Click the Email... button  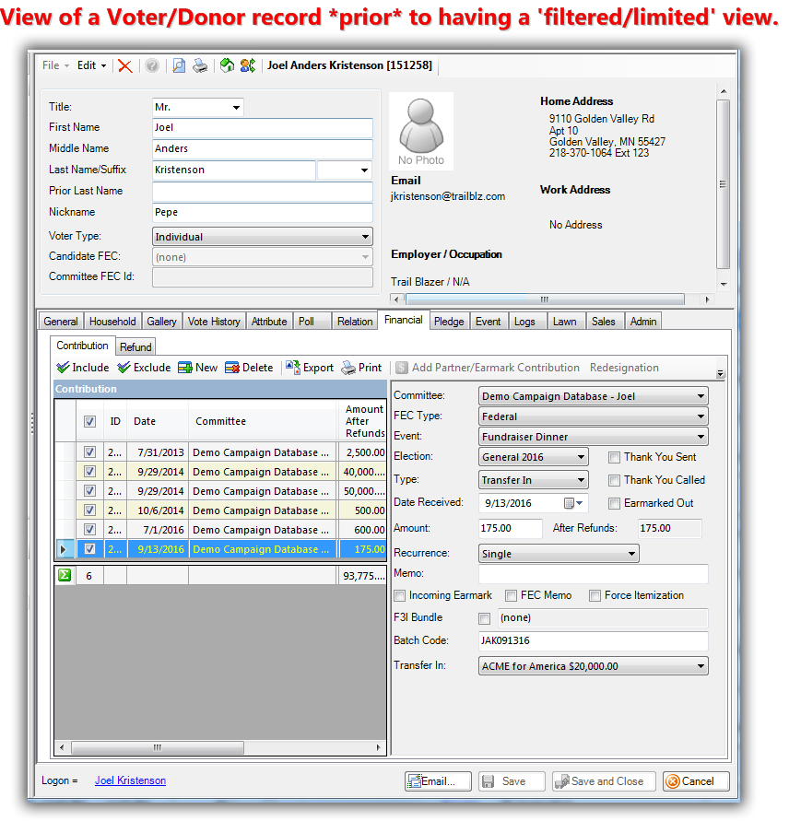pos(438,781)
